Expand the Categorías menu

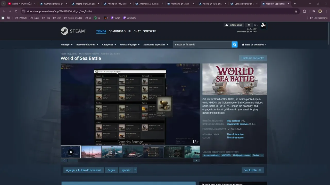pyautogui.click(x=109, y=44)
